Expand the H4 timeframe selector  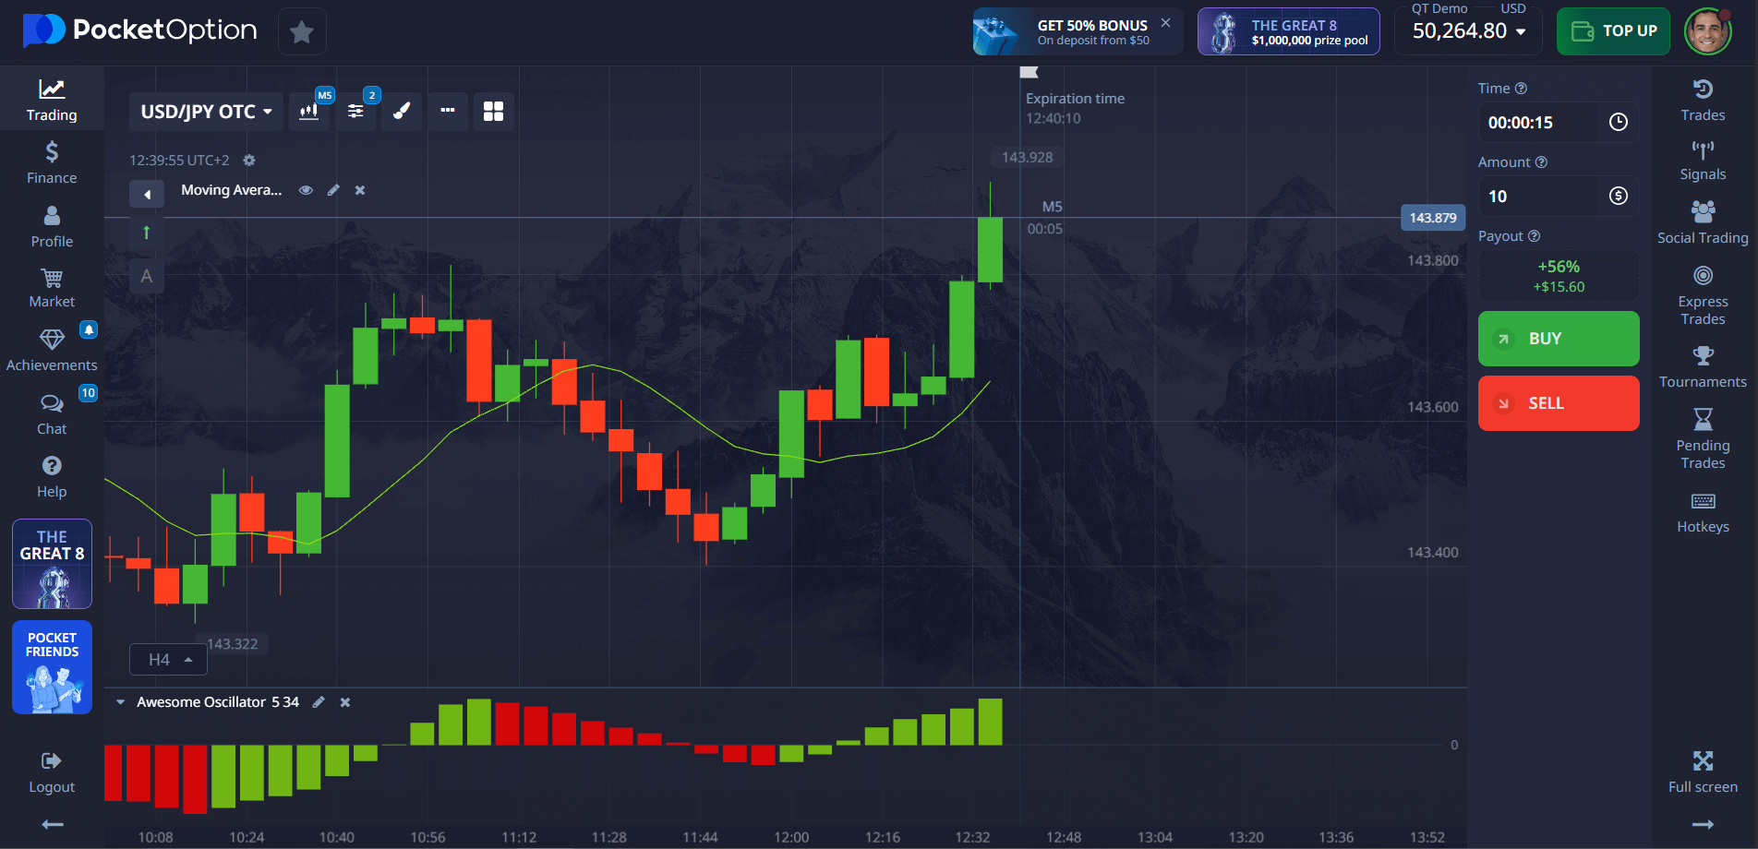pos(169,660)
